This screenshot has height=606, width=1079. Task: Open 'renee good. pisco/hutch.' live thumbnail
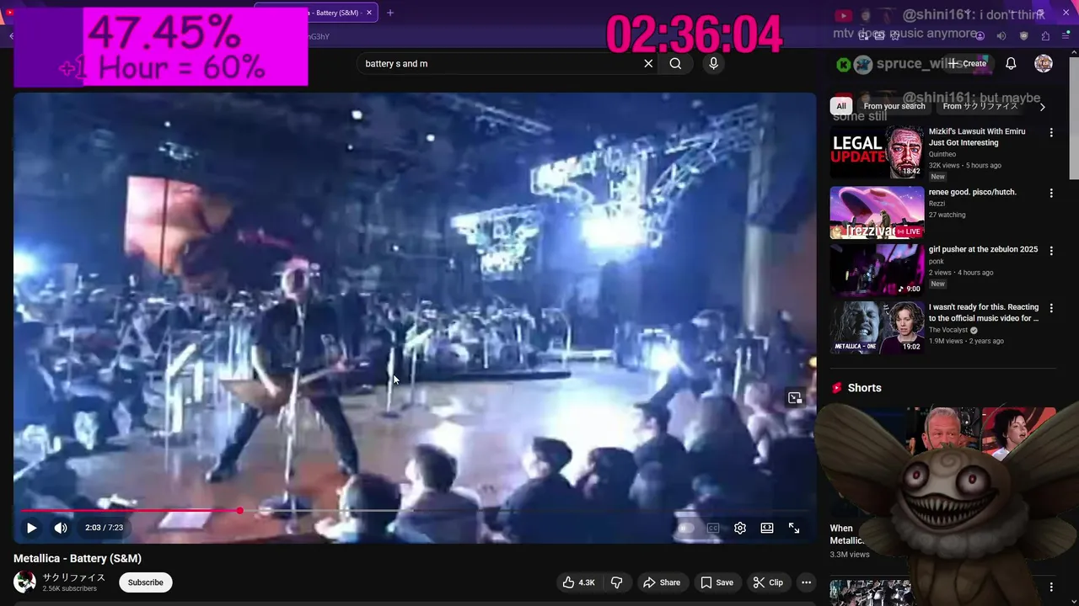point(877,212)
